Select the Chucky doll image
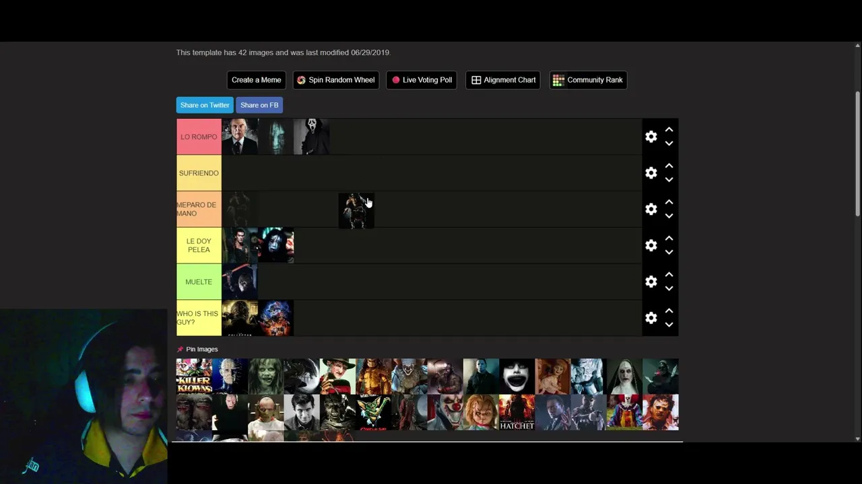The image size is (862, 484). 481,412
